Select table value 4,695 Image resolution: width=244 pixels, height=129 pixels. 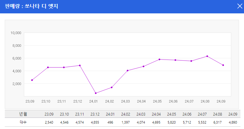pos(156,122)
